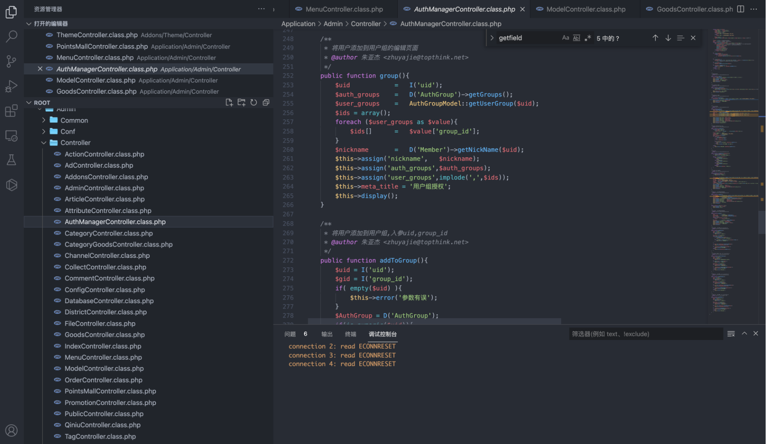This screenshot has height=444, width=767.
Task: Enable regex search in find widget
Action: tap(588, 38)
